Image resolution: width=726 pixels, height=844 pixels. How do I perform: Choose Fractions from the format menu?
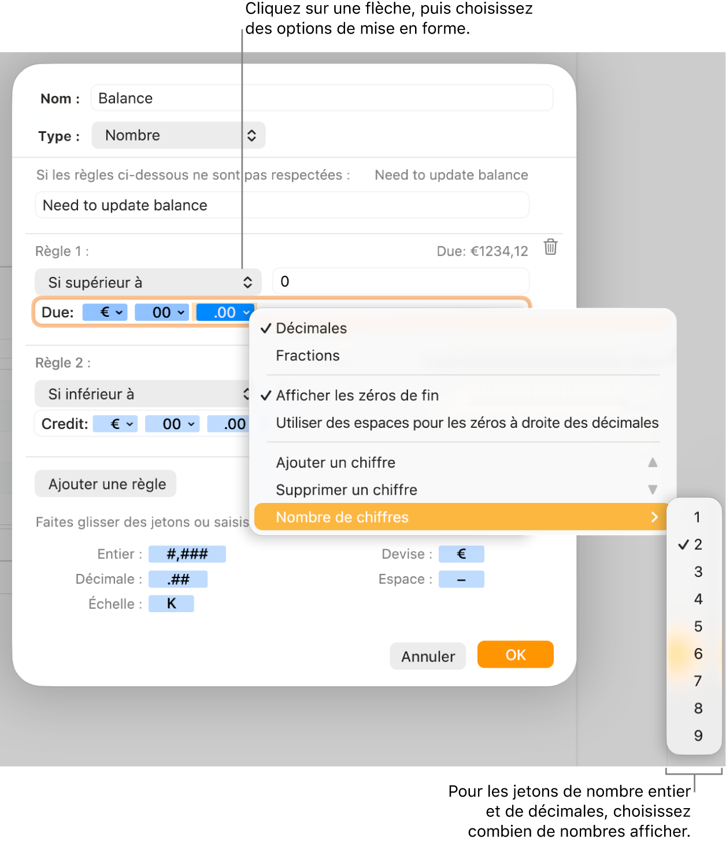(308, 356)
